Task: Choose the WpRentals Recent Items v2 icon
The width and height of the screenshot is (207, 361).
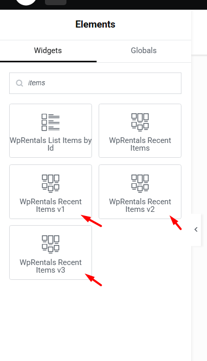Action: pos(140,183)
